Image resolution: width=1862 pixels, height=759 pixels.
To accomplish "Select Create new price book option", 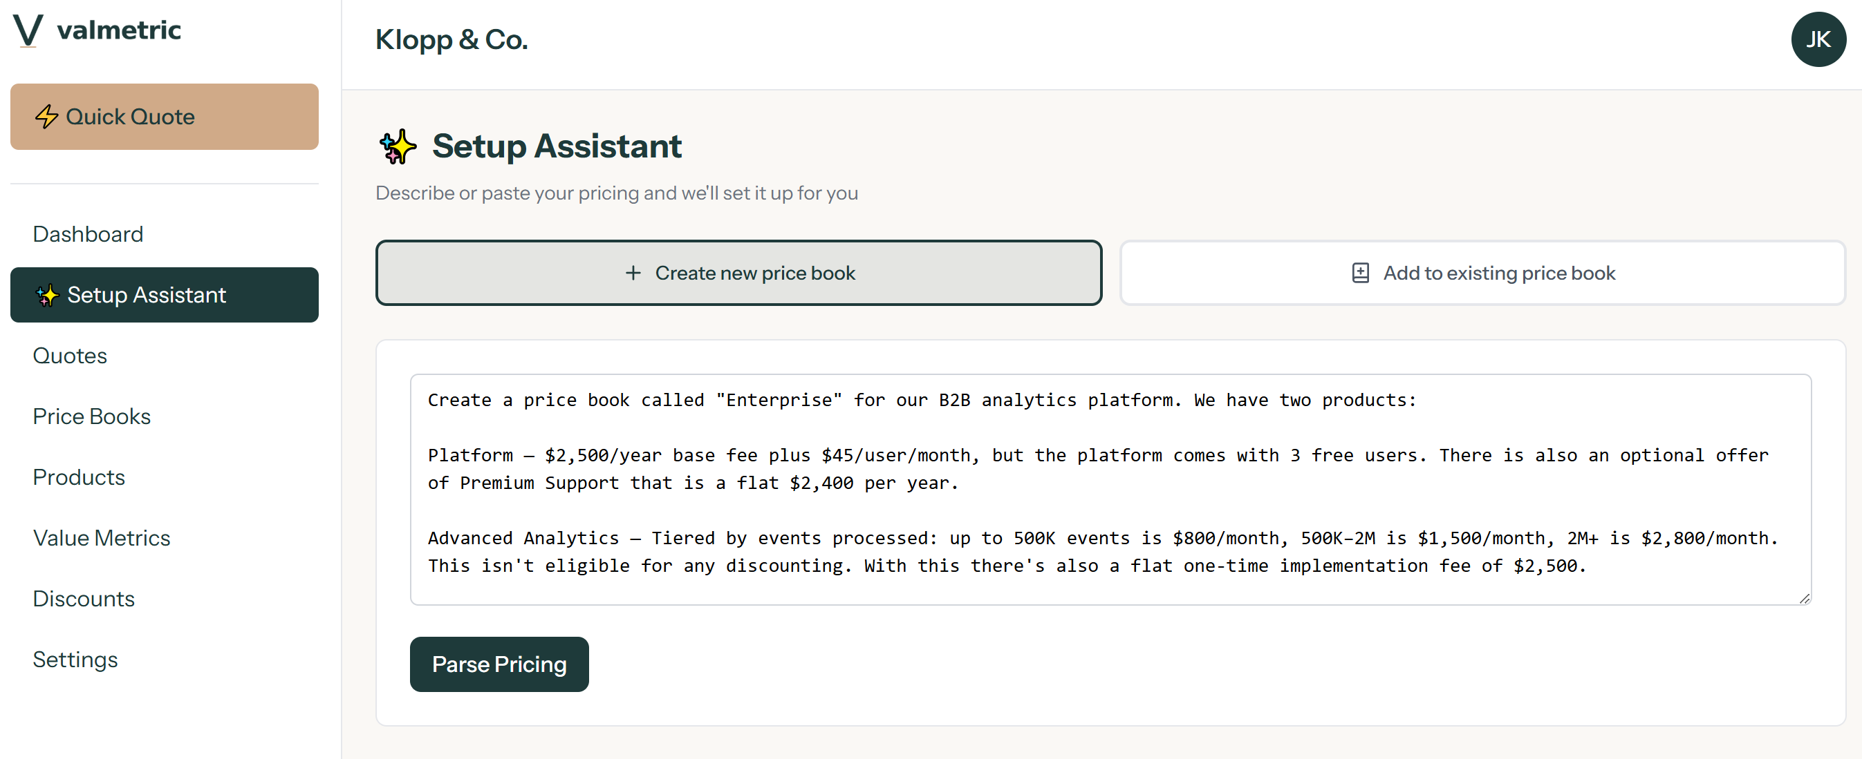I will coord(738,273).
